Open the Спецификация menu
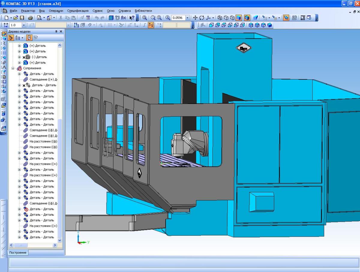Viewport: 360px width, 272px height. pyautogui.click(x=78, y=11)
